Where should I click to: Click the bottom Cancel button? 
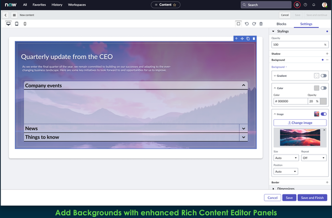[x=272, y=198]
